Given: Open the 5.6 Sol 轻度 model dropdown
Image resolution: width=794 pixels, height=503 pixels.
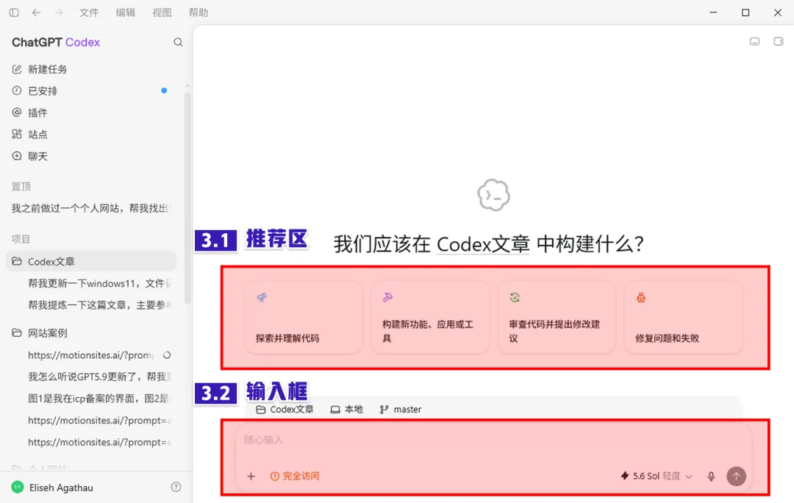Looking at the screenshot, I should (657, 476).
